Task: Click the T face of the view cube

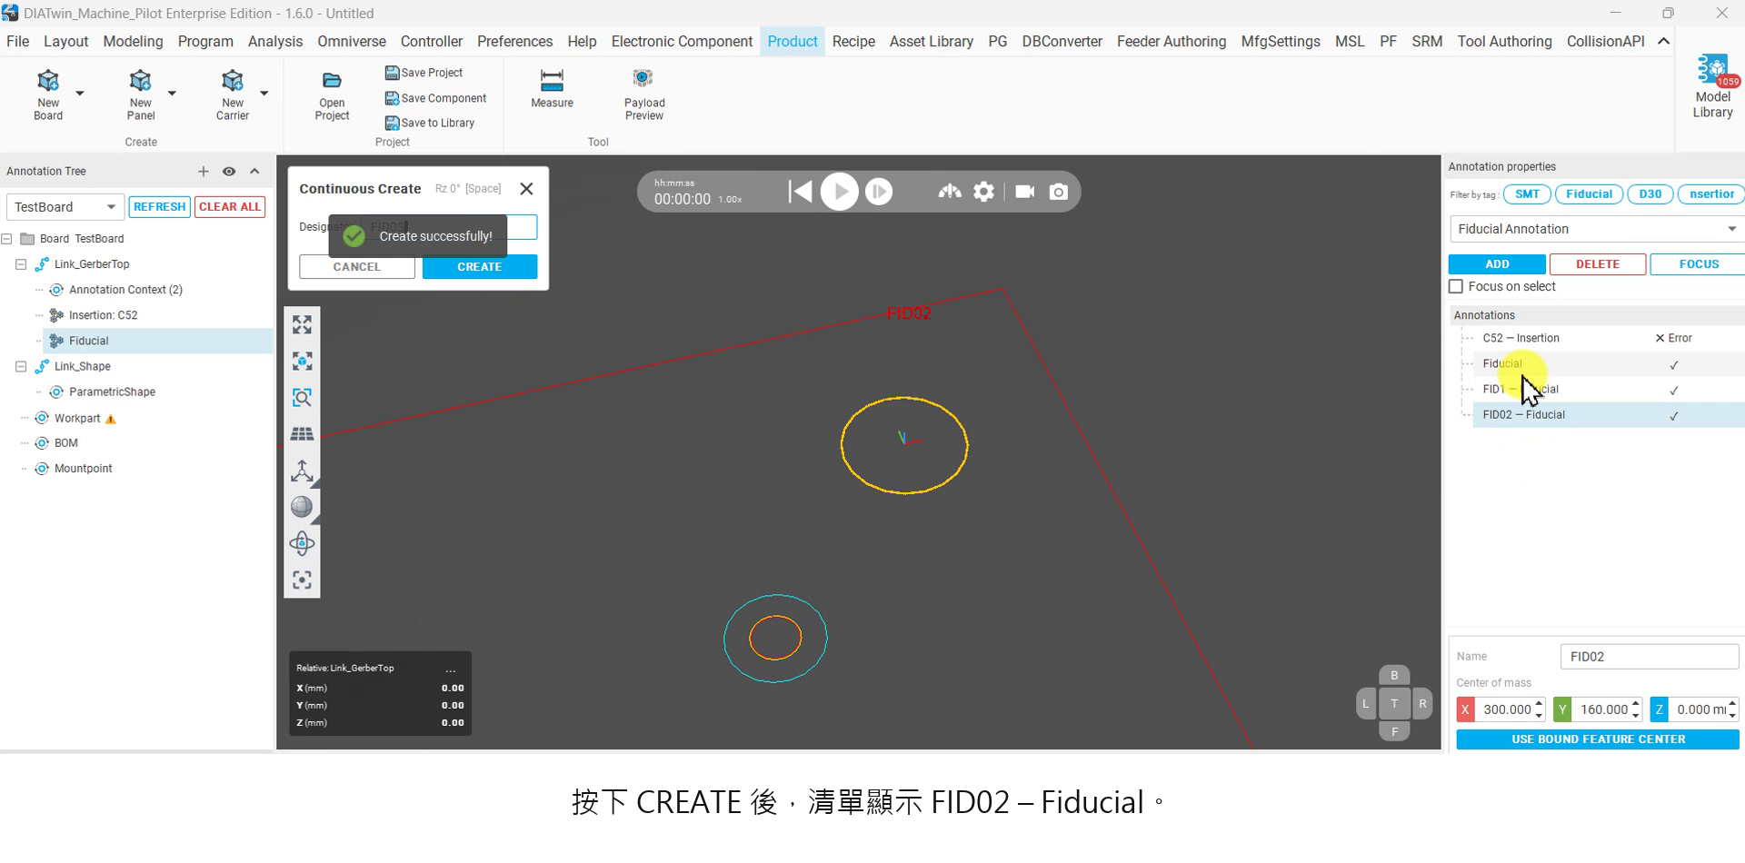Action: (1394, 704)
